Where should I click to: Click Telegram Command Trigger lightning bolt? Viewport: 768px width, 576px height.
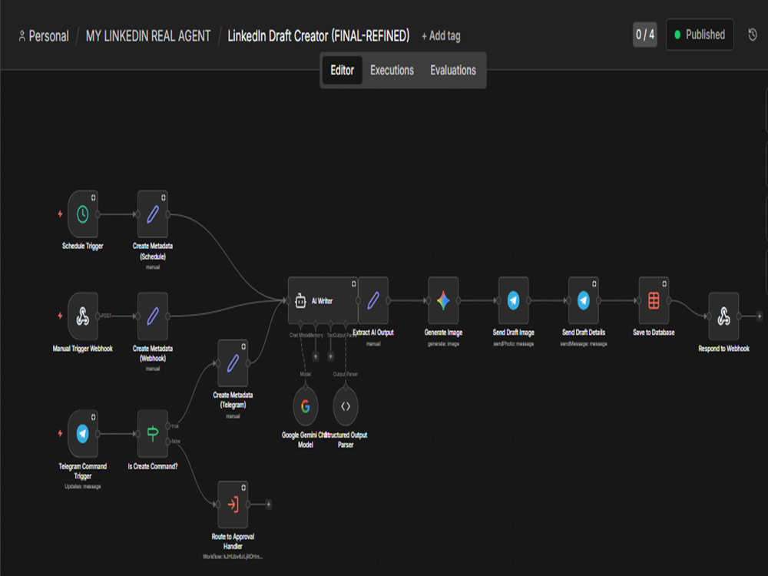pos(60,433)
